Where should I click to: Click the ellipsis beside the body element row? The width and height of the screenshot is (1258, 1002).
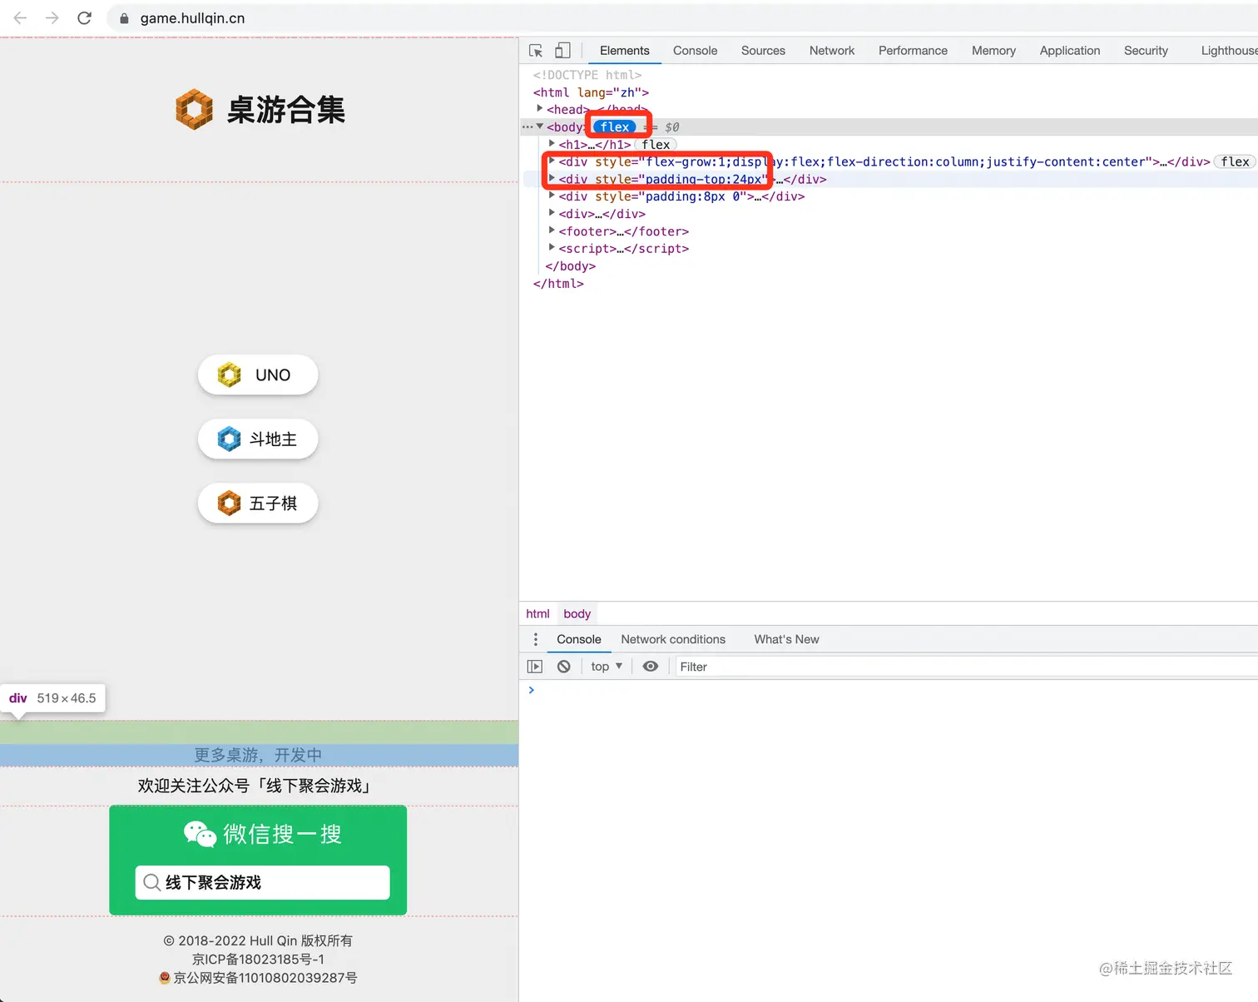pyautogui.click(x=527, y=127)
